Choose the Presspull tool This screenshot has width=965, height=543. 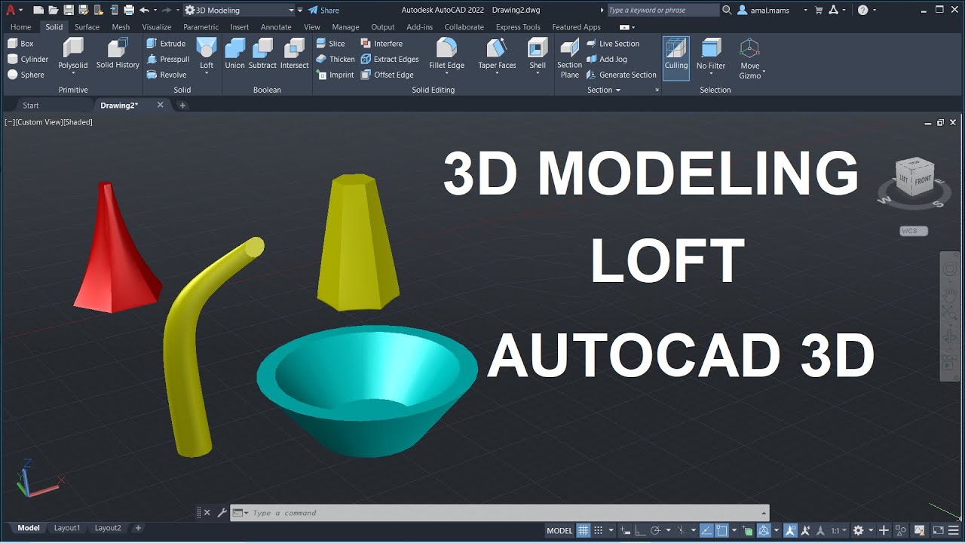[x=167, y=59]
